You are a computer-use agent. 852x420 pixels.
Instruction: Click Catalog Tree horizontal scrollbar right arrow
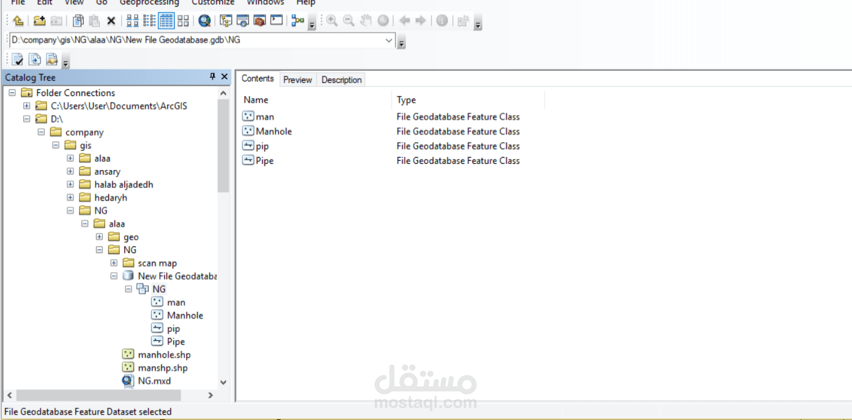[x=211, y=396]
